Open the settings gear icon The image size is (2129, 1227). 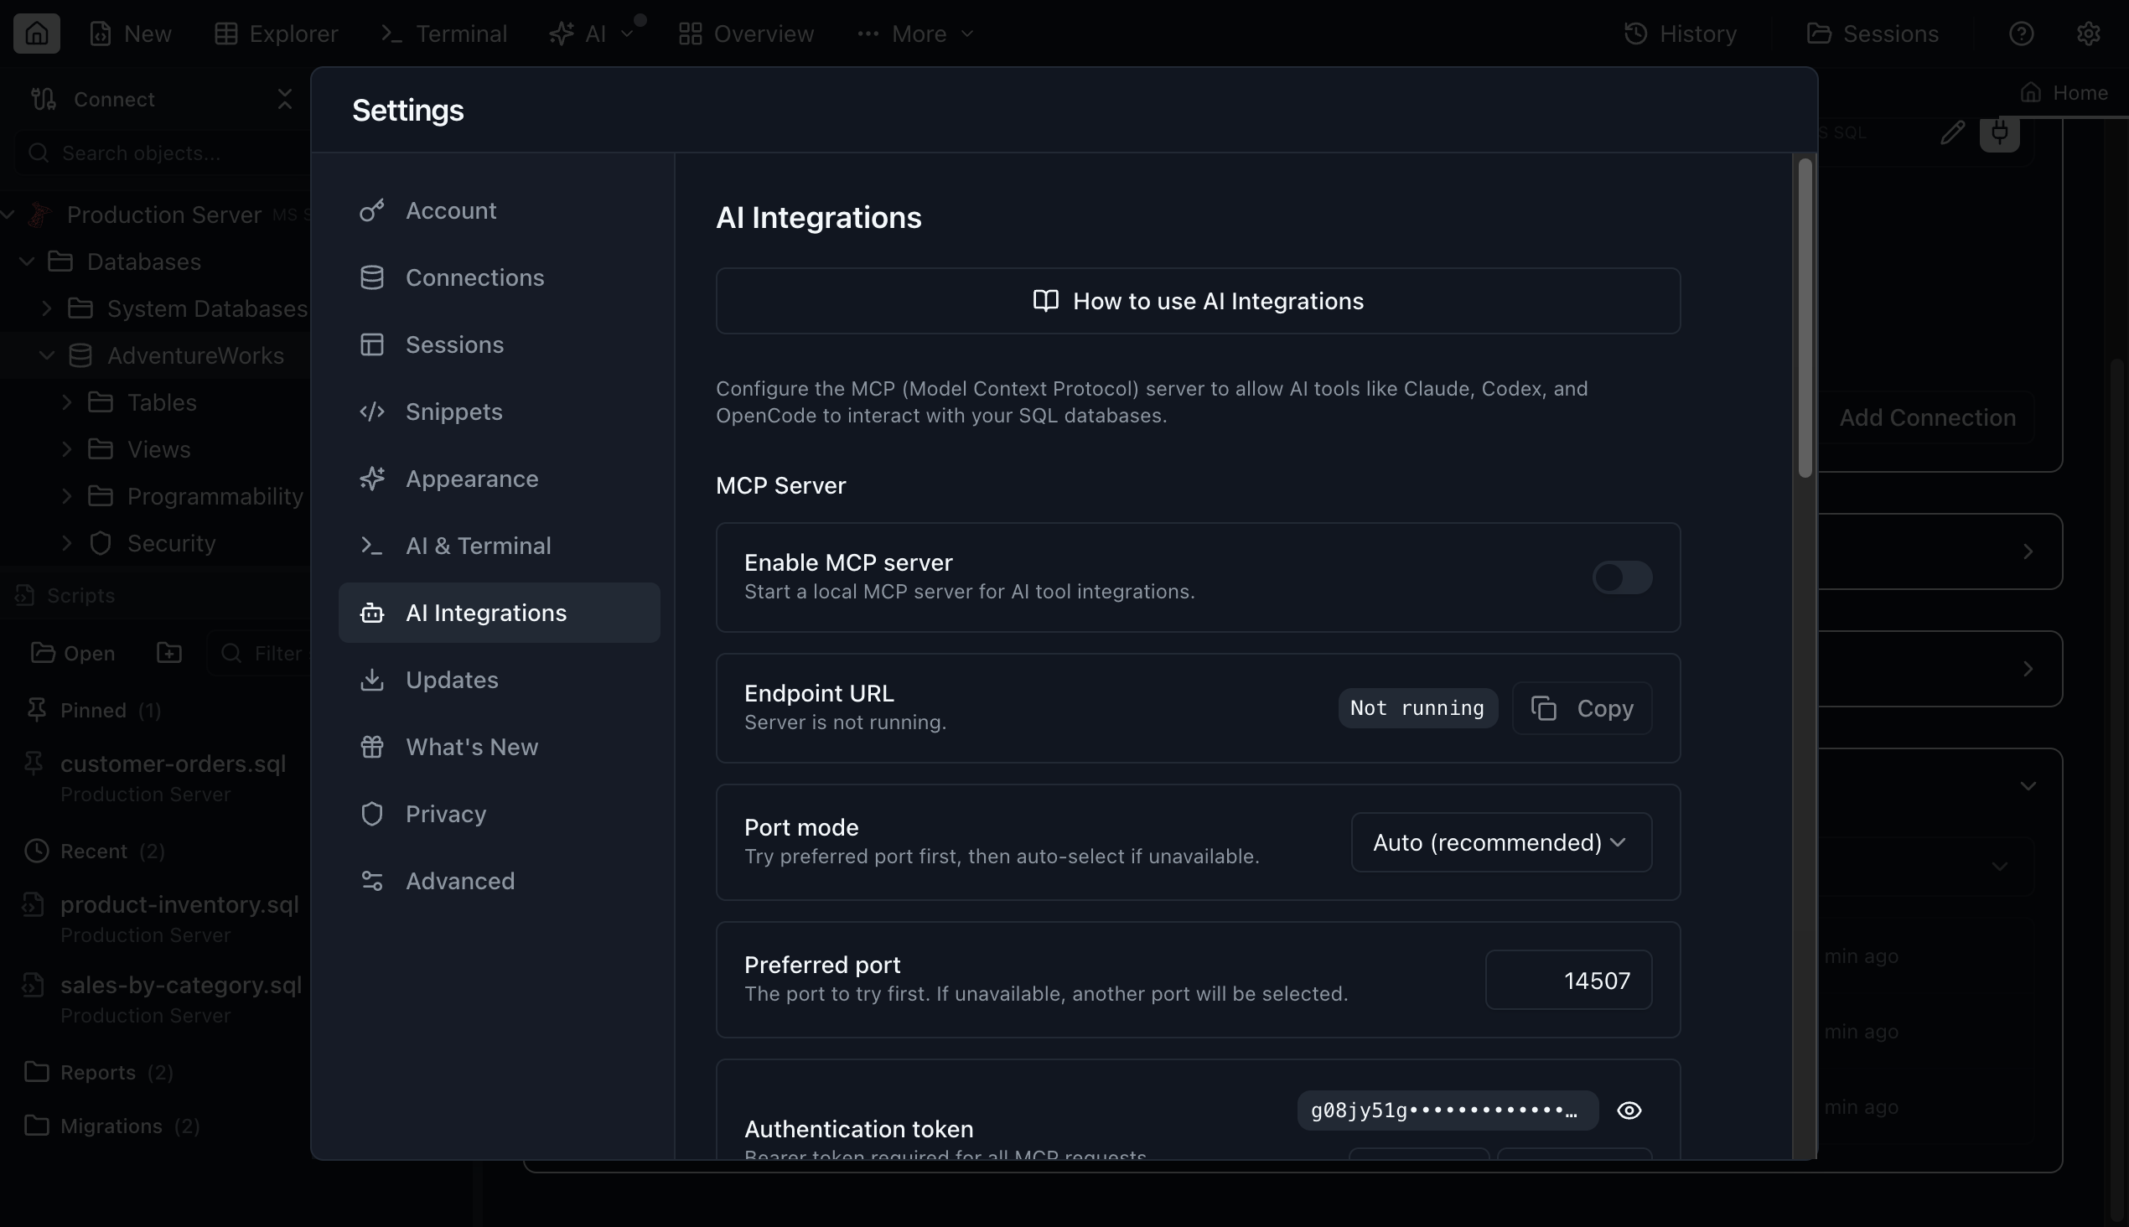tap(2090, 33)
